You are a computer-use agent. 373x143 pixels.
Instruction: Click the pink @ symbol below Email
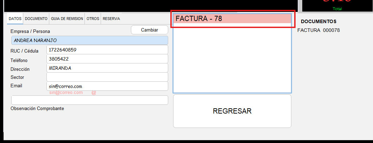pyautogui.click(x=94, y=93)
